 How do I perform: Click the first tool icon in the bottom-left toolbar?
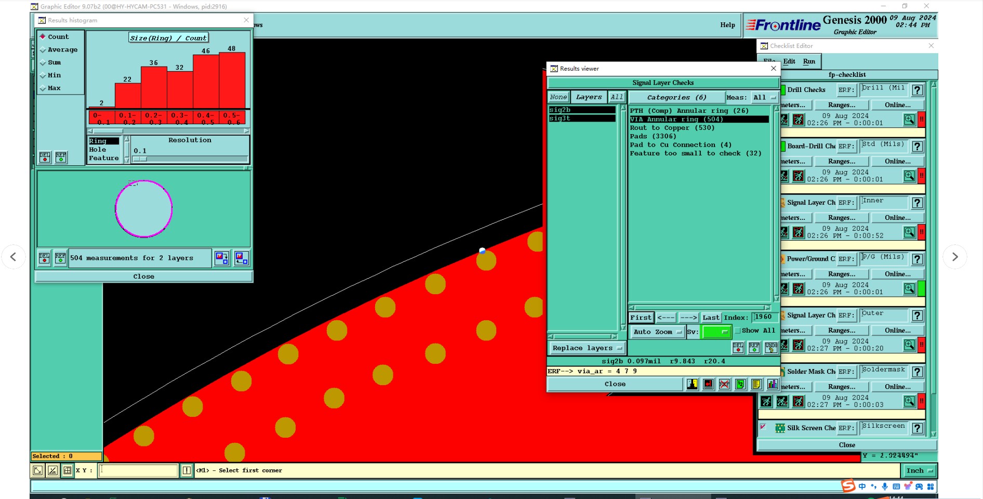click(x=38, y=470)
